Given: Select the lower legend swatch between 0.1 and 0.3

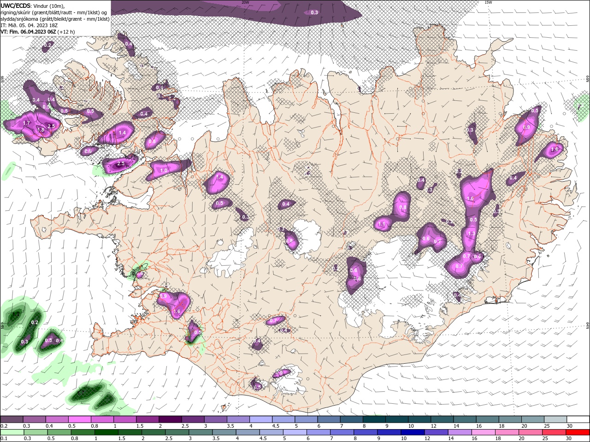Looking at the screenshot, I should [x=12, y=432].
